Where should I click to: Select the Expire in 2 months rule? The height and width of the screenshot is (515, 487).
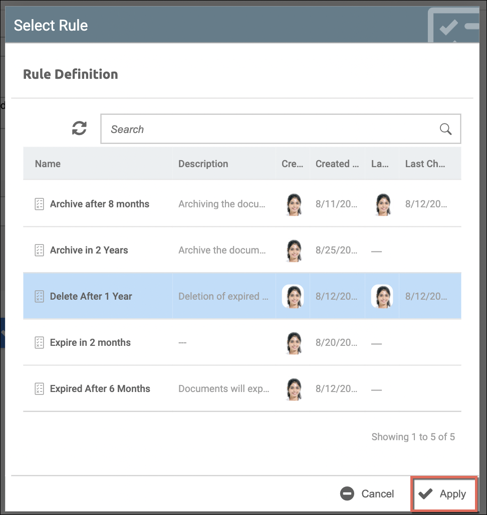tap(90, 342)
